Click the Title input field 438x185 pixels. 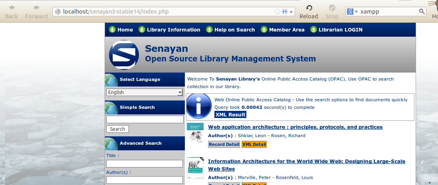pos(145,163)
